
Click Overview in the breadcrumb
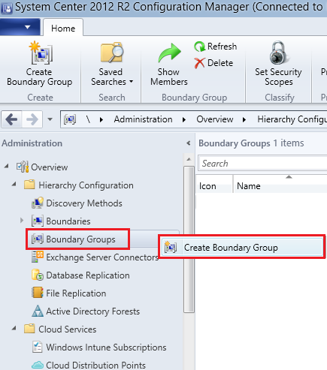[x=215, y=119]
